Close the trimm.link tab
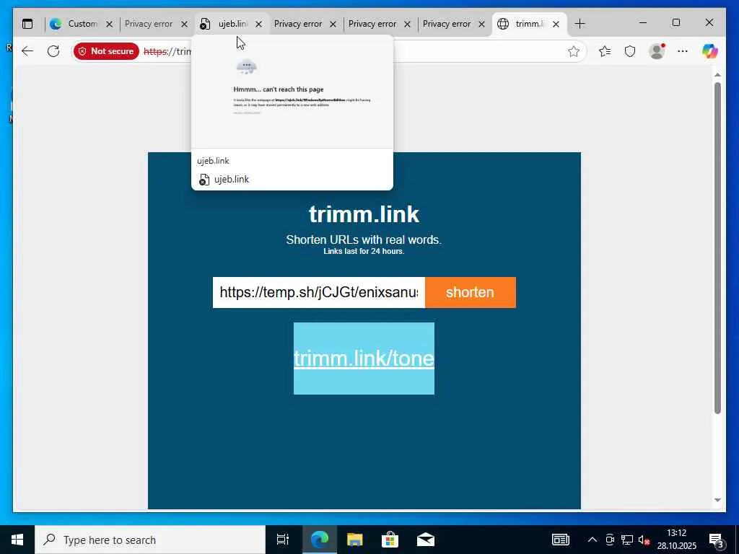 coord(556,24)
